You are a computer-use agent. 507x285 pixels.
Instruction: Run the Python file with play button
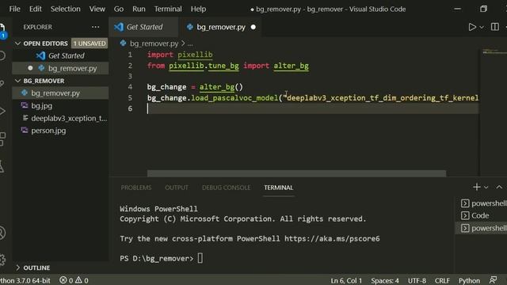472,27
